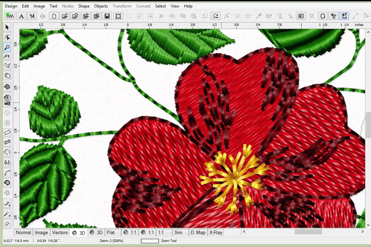Open the Shape menu
This screenshot has height=247, width=371.
click(x=84, y=6)
